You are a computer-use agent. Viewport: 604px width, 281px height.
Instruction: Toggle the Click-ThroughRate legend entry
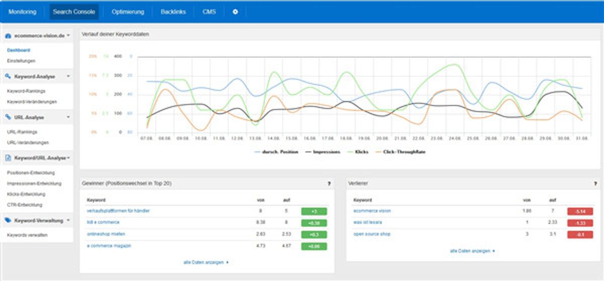(400, 152)
